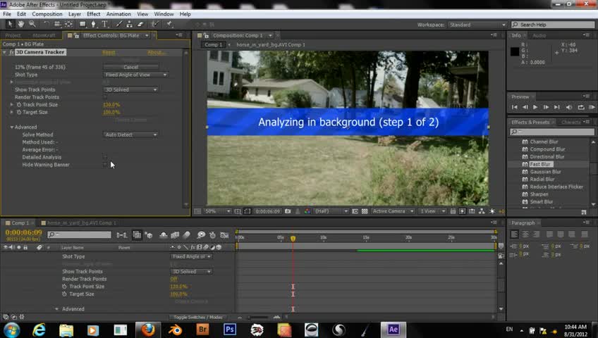Screen dimensions: 598x338
Task: Click the Reset link for 3D Camera Tracker
Action: pos(109,52)
